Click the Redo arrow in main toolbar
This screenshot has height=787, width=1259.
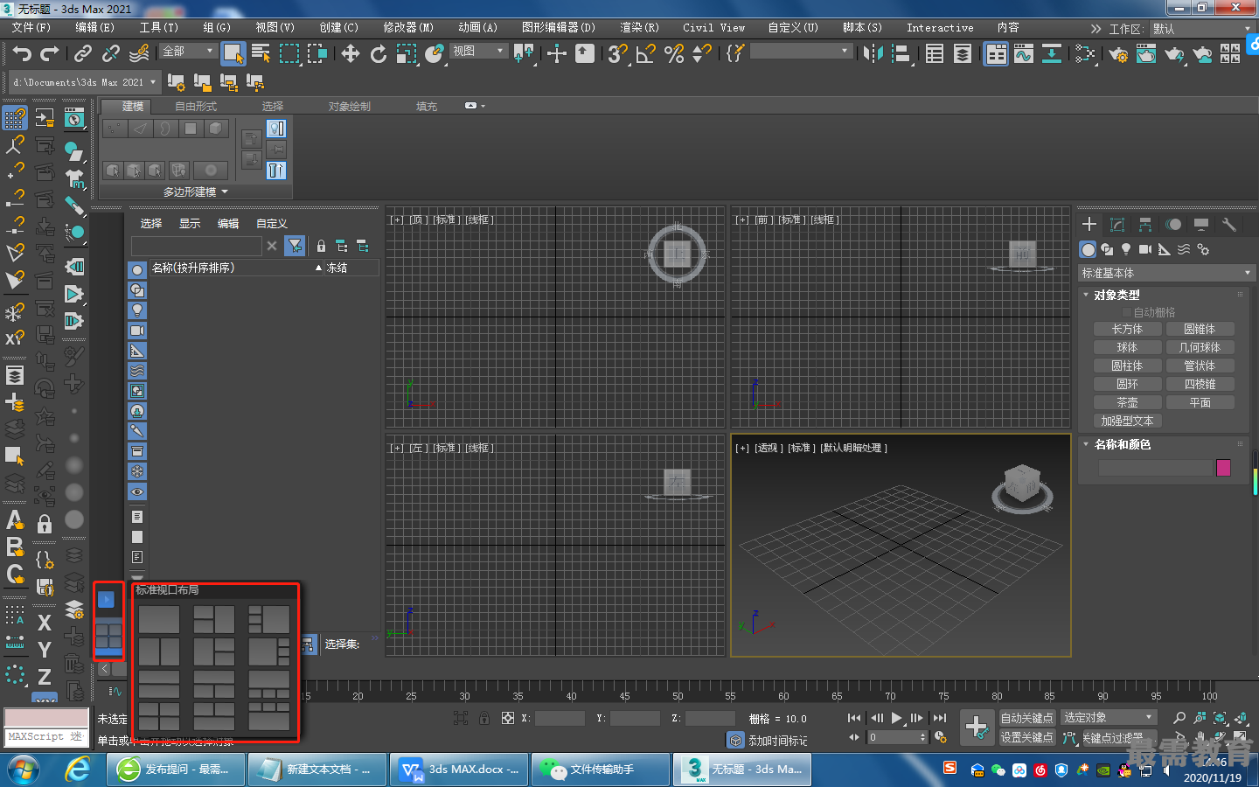point(49,54)
